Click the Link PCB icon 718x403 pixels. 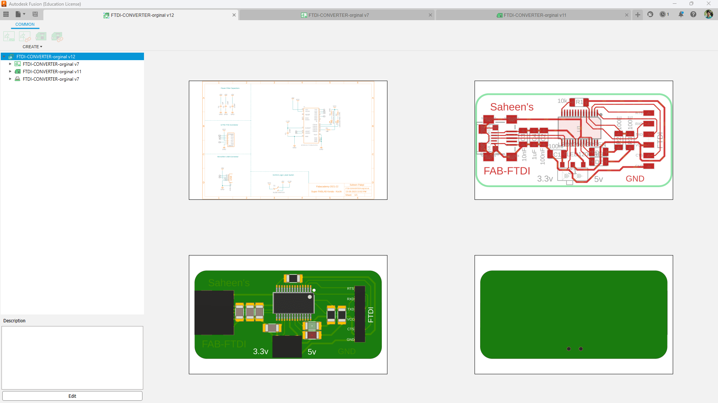tap(57, 37)
